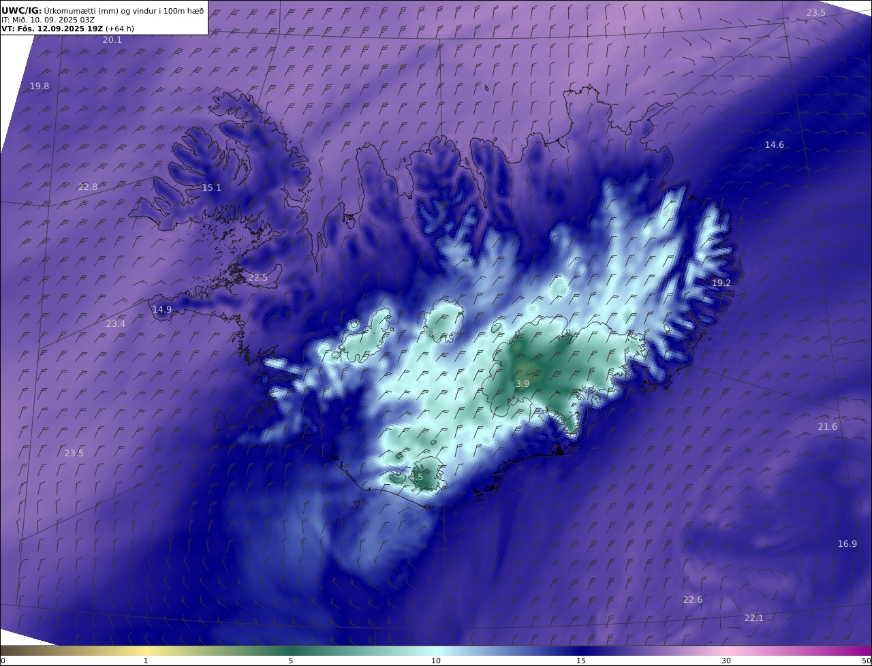Image resolution: width=872 pixels, height=666 pixels.
Task: Click the colorbar tick label "0"
Action: click(x=3, y=661)
